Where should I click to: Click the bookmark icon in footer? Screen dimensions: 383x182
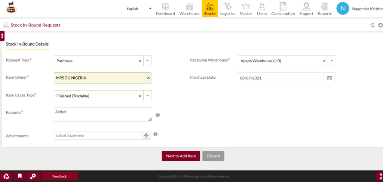(20, 176)
